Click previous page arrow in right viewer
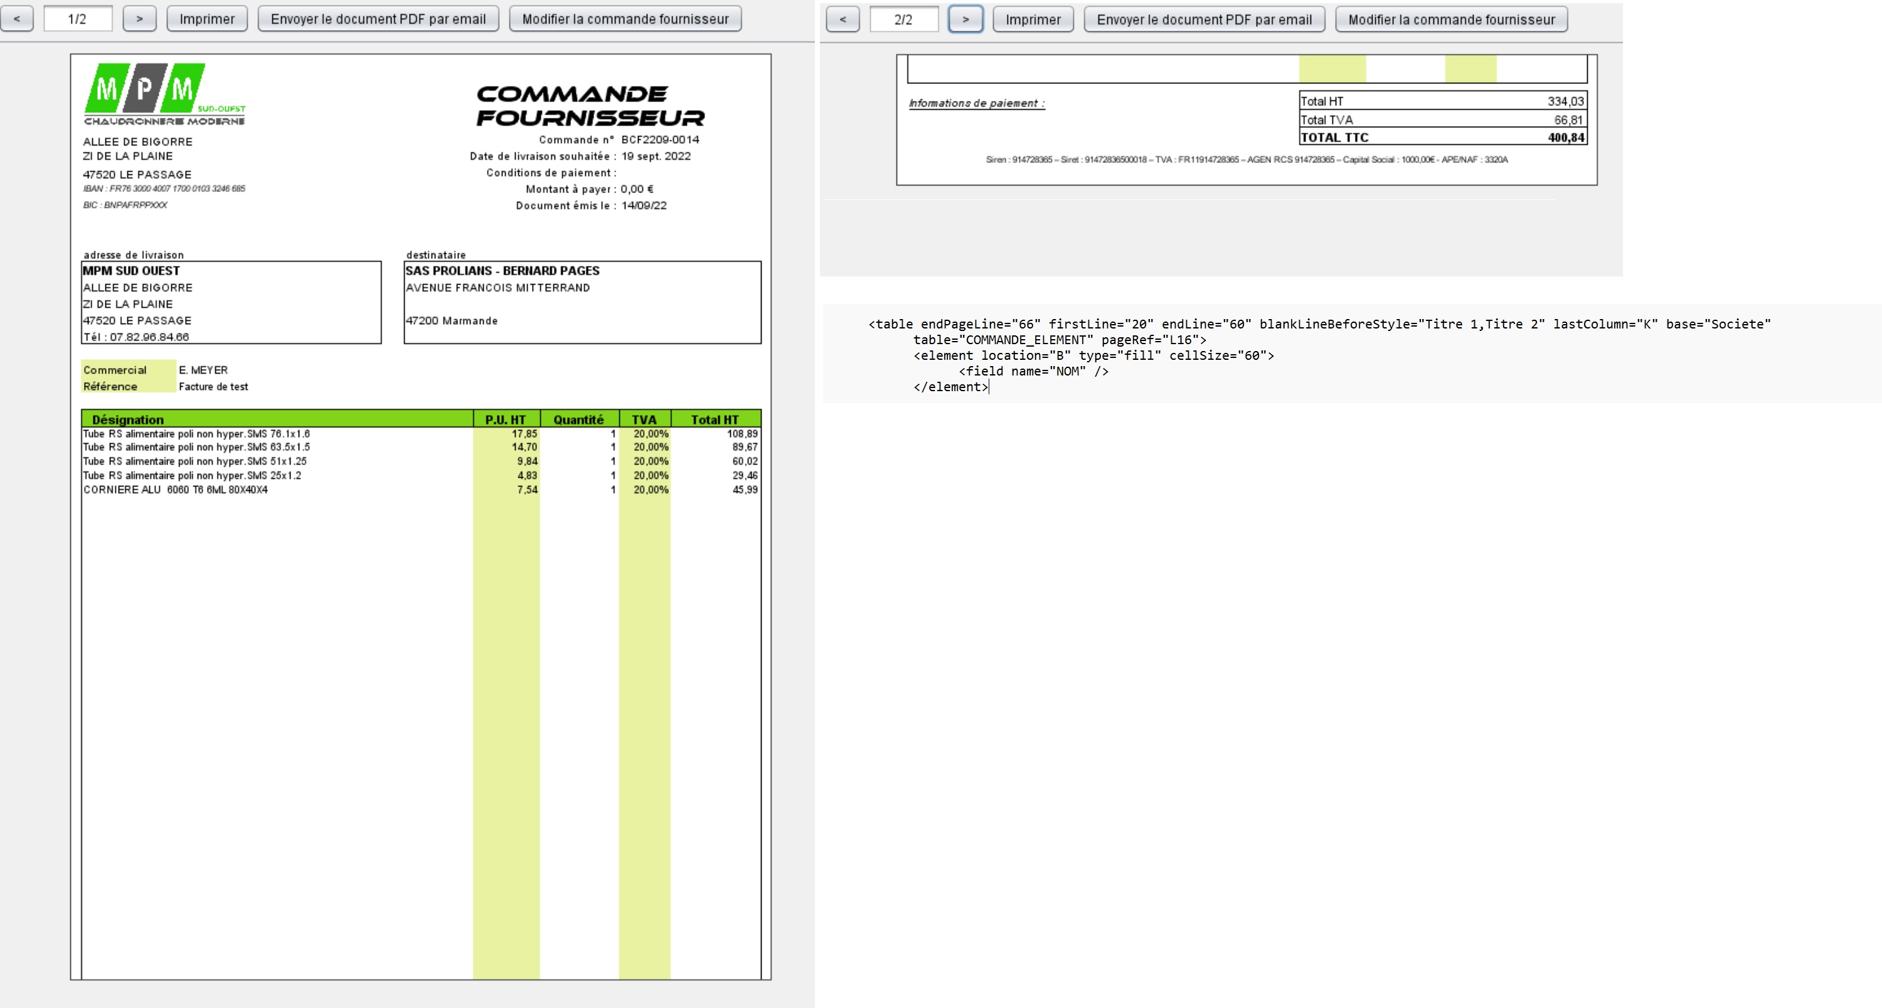Image resolution: width=1882 pixels, height=1008 pixels. [x=843, y=19]
